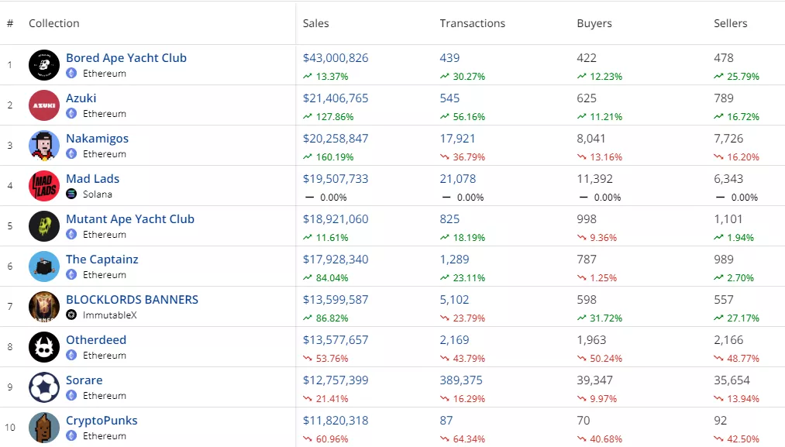Viewport: 785px width, 447px height.
Task: Click the Mutant Ape Yacht Club logo
Action: [44, 226]
